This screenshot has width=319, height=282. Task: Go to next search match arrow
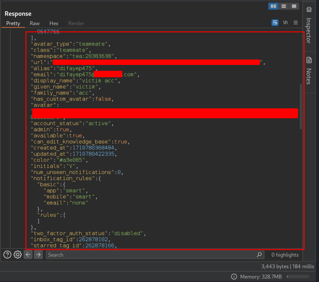coord(38,255)
